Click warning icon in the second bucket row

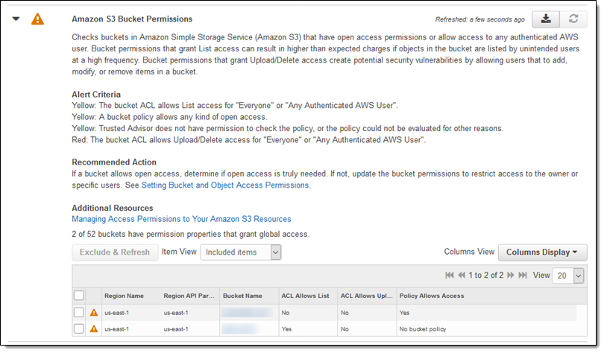(94, 328)
